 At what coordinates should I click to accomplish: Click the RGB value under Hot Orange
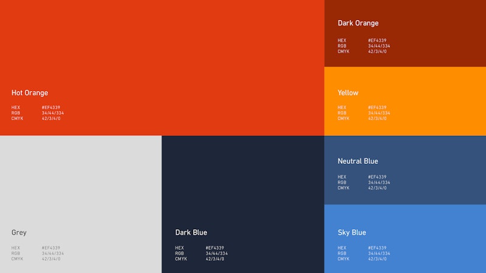click(53, 113)
